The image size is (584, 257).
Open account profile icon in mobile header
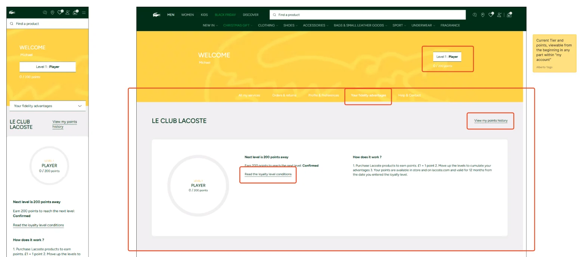[68, 12]
